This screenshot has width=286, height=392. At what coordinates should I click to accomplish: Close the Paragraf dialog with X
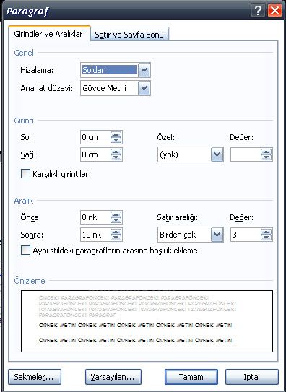[x=274, y=11]
